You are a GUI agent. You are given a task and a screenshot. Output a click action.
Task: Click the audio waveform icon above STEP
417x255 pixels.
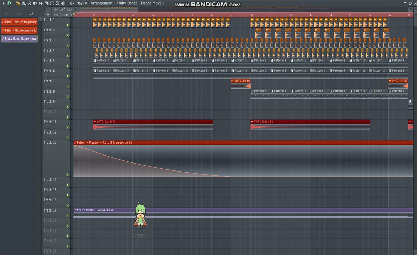[x=56, y=9]
